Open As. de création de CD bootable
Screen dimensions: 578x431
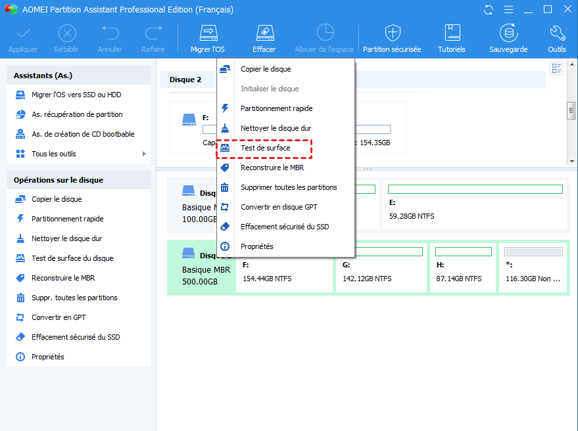[79, 134]
